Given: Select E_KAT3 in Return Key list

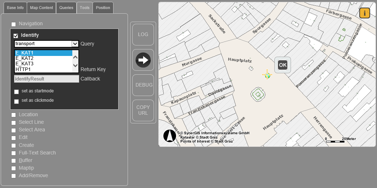Looking at the screenshot, I should 43,64.
